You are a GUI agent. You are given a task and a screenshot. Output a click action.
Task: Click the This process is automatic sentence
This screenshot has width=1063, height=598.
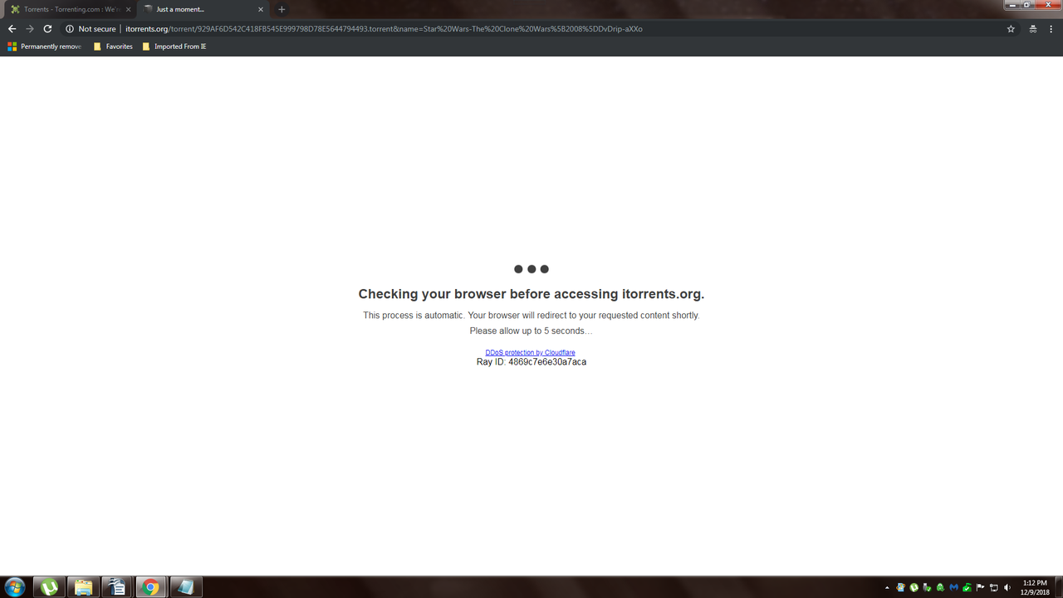(x=531, y=316)
